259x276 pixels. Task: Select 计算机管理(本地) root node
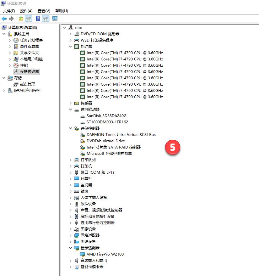click(23, 28)
